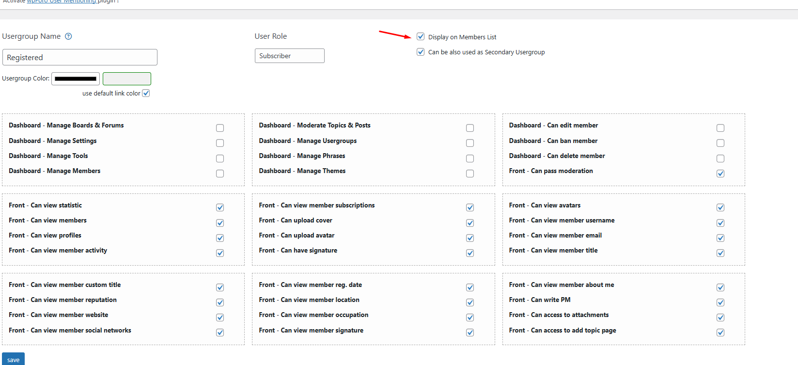Uncheck Front - Can view member signature
798x365 pixels.
[x=470, y=333]
